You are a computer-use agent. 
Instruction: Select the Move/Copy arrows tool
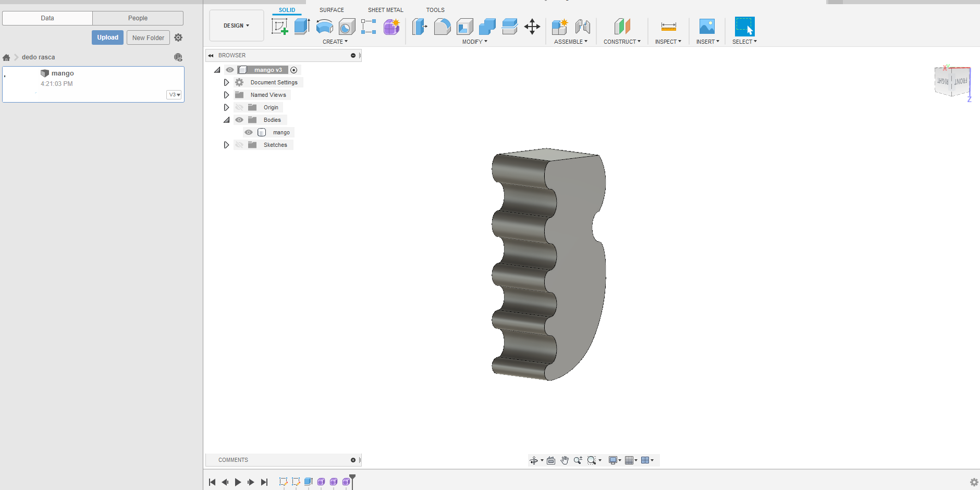(532, 26)
